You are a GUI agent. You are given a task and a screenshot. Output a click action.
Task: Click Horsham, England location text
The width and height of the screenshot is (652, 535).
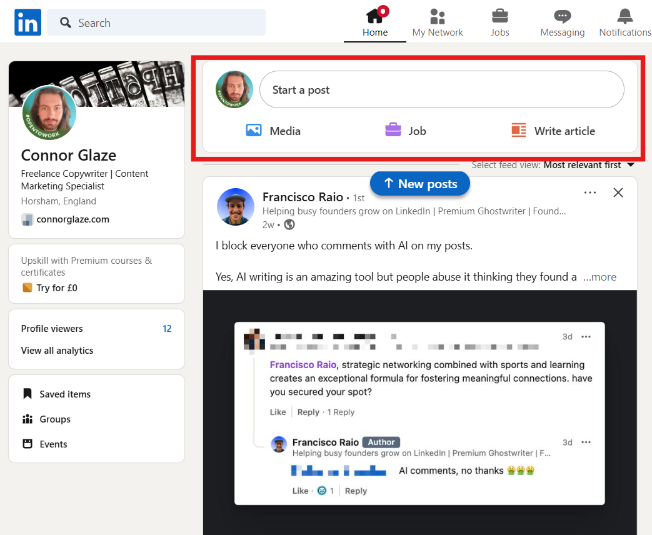[x=59, y=201]
